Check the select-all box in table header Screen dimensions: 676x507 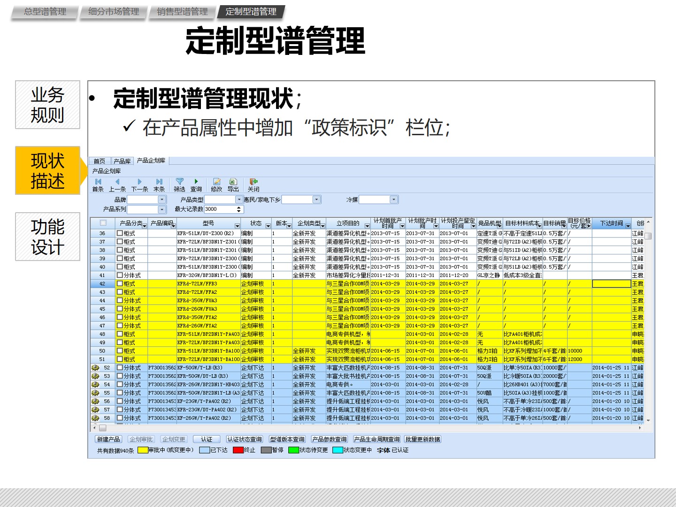(x=103, y=223)
